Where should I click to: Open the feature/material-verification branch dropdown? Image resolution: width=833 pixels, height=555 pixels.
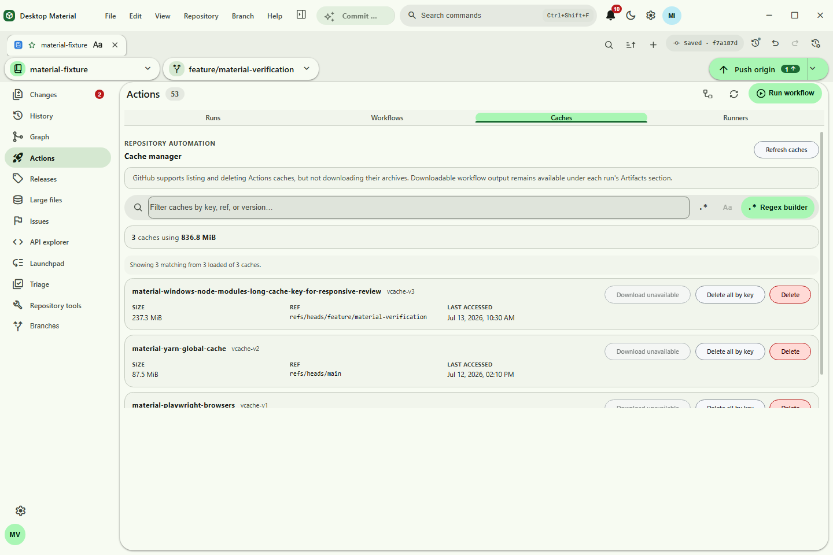coord(241,69)
